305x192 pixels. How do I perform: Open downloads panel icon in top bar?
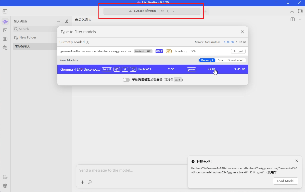click(292, 11)
